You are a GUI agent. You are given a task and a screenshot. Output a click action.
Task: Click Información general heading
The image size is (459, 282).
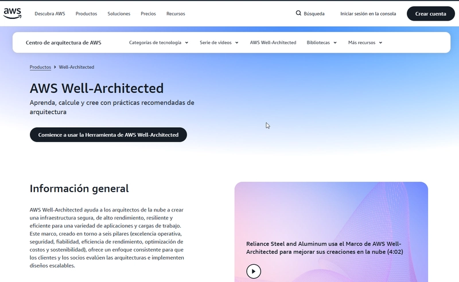[79, 189]
